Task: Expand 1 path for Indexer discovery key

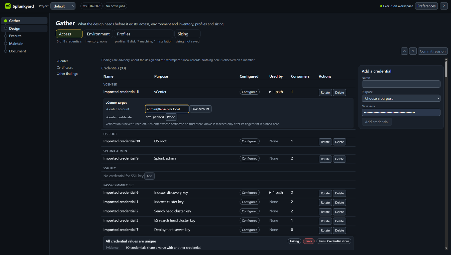Action: [x=276, y=193]
